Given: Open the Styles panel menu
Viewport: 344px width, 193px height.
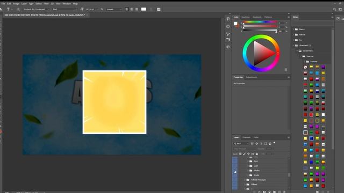Looking at the screenshot, I should (x=332, y=17).
